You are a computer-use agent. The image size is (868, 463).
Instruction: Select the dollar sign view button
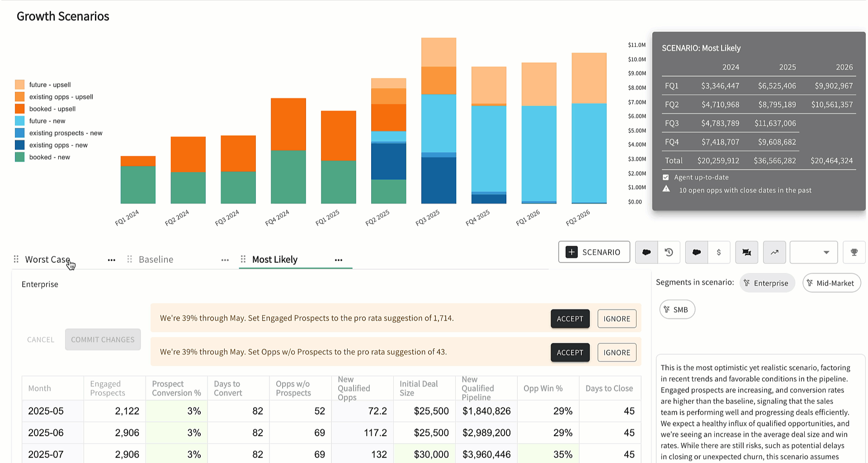click(719, 252)
